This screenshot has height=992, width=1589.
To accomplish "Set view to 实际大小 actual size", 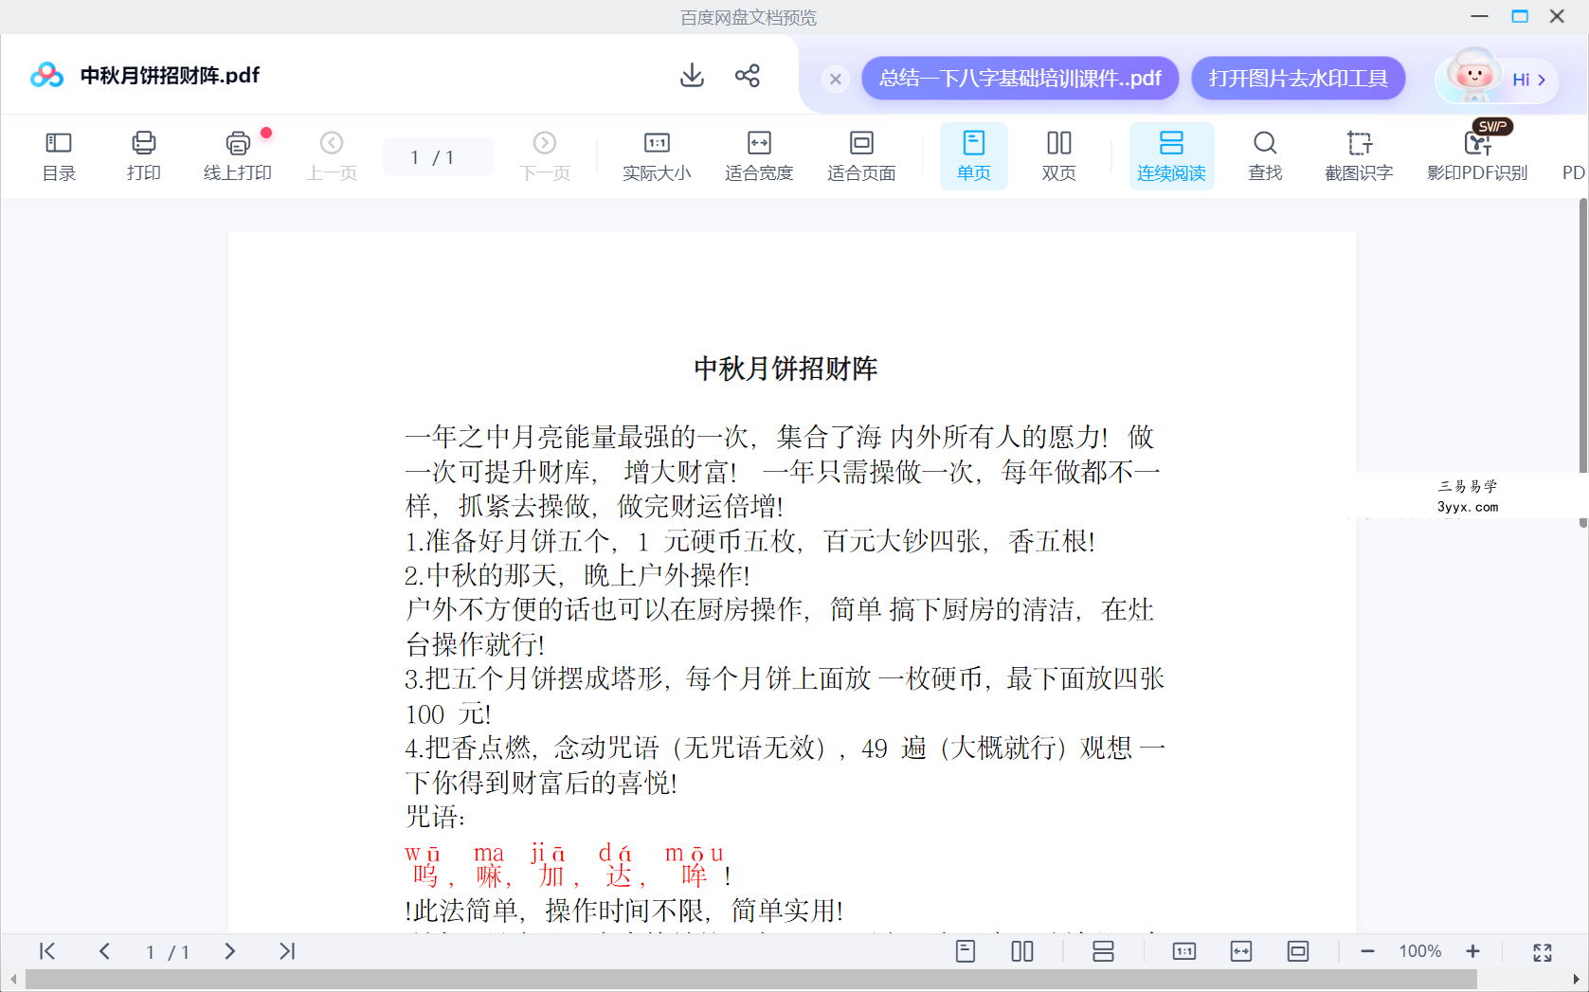I will point(657,156).
